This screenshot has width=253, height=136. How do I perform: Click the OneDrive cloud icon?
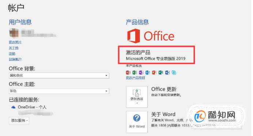tap(14, 107)
